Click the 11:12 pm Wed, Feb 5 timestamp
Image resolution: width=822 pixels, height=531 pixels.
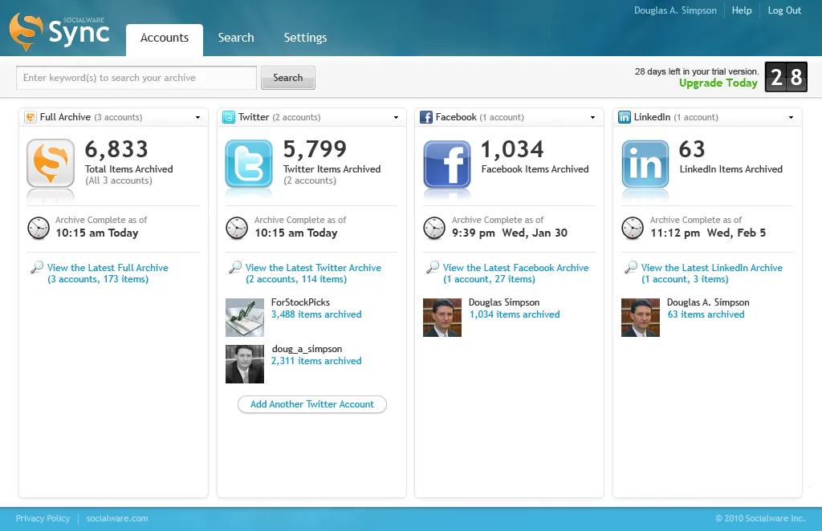click(x=708, y=233)
